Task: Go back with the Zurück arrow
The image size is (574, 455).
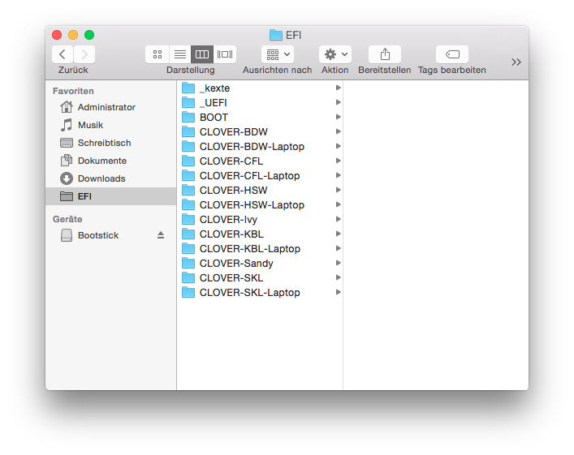Action: pyautogui.click(x=63, y=54)
